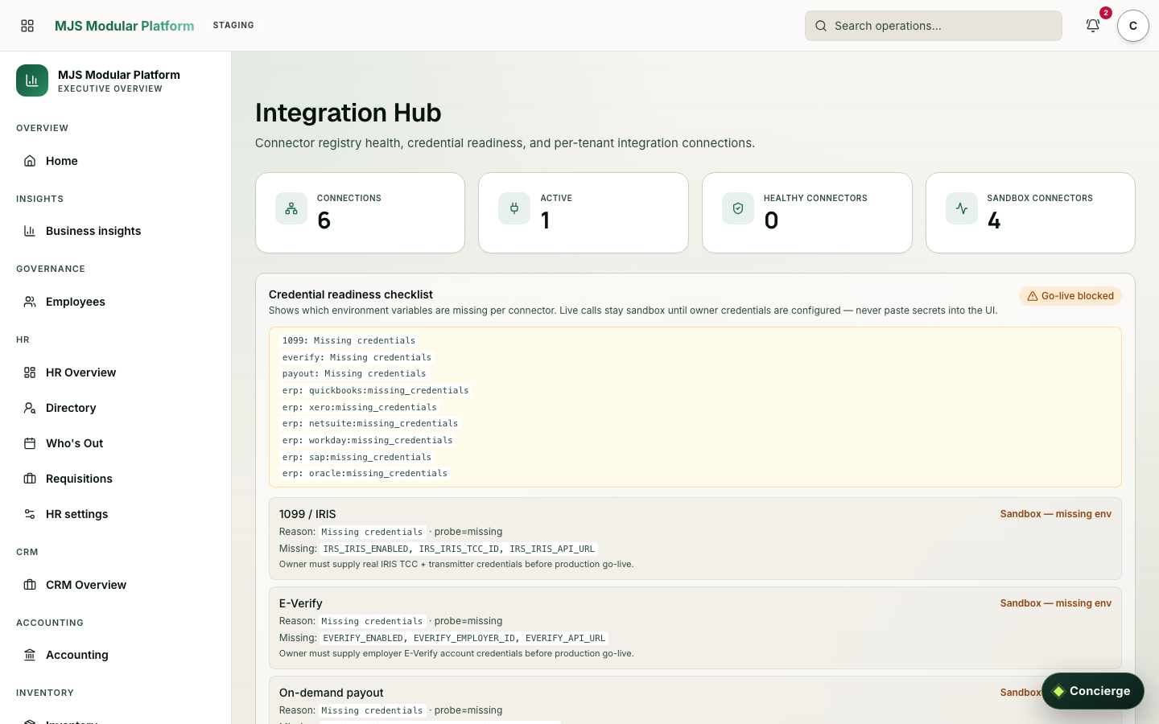This screenshot has width=1159, height=724.
Task: Click the 'erp: workday:missing_credentials' line
Action: click(x=367, y=440)
